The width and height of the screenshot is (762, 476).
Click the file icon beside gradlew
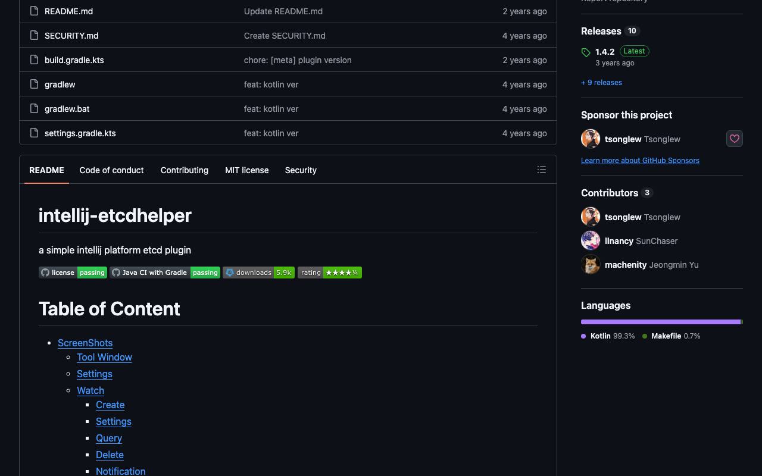[x=35, y=84]
